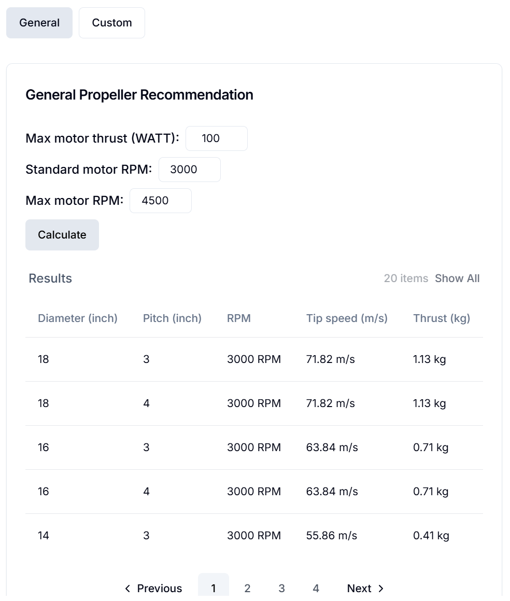Jump to results page 3
Screen dimensions: 510x601
click(281, 588)
